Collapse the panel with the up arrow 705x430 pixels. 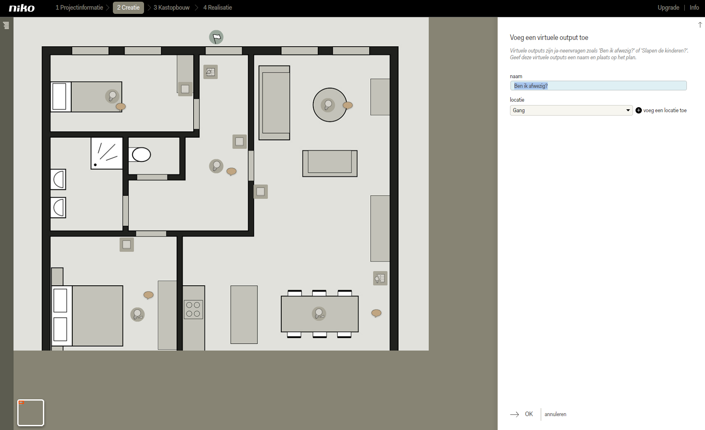pyautogui.click(x=700, y=25)
